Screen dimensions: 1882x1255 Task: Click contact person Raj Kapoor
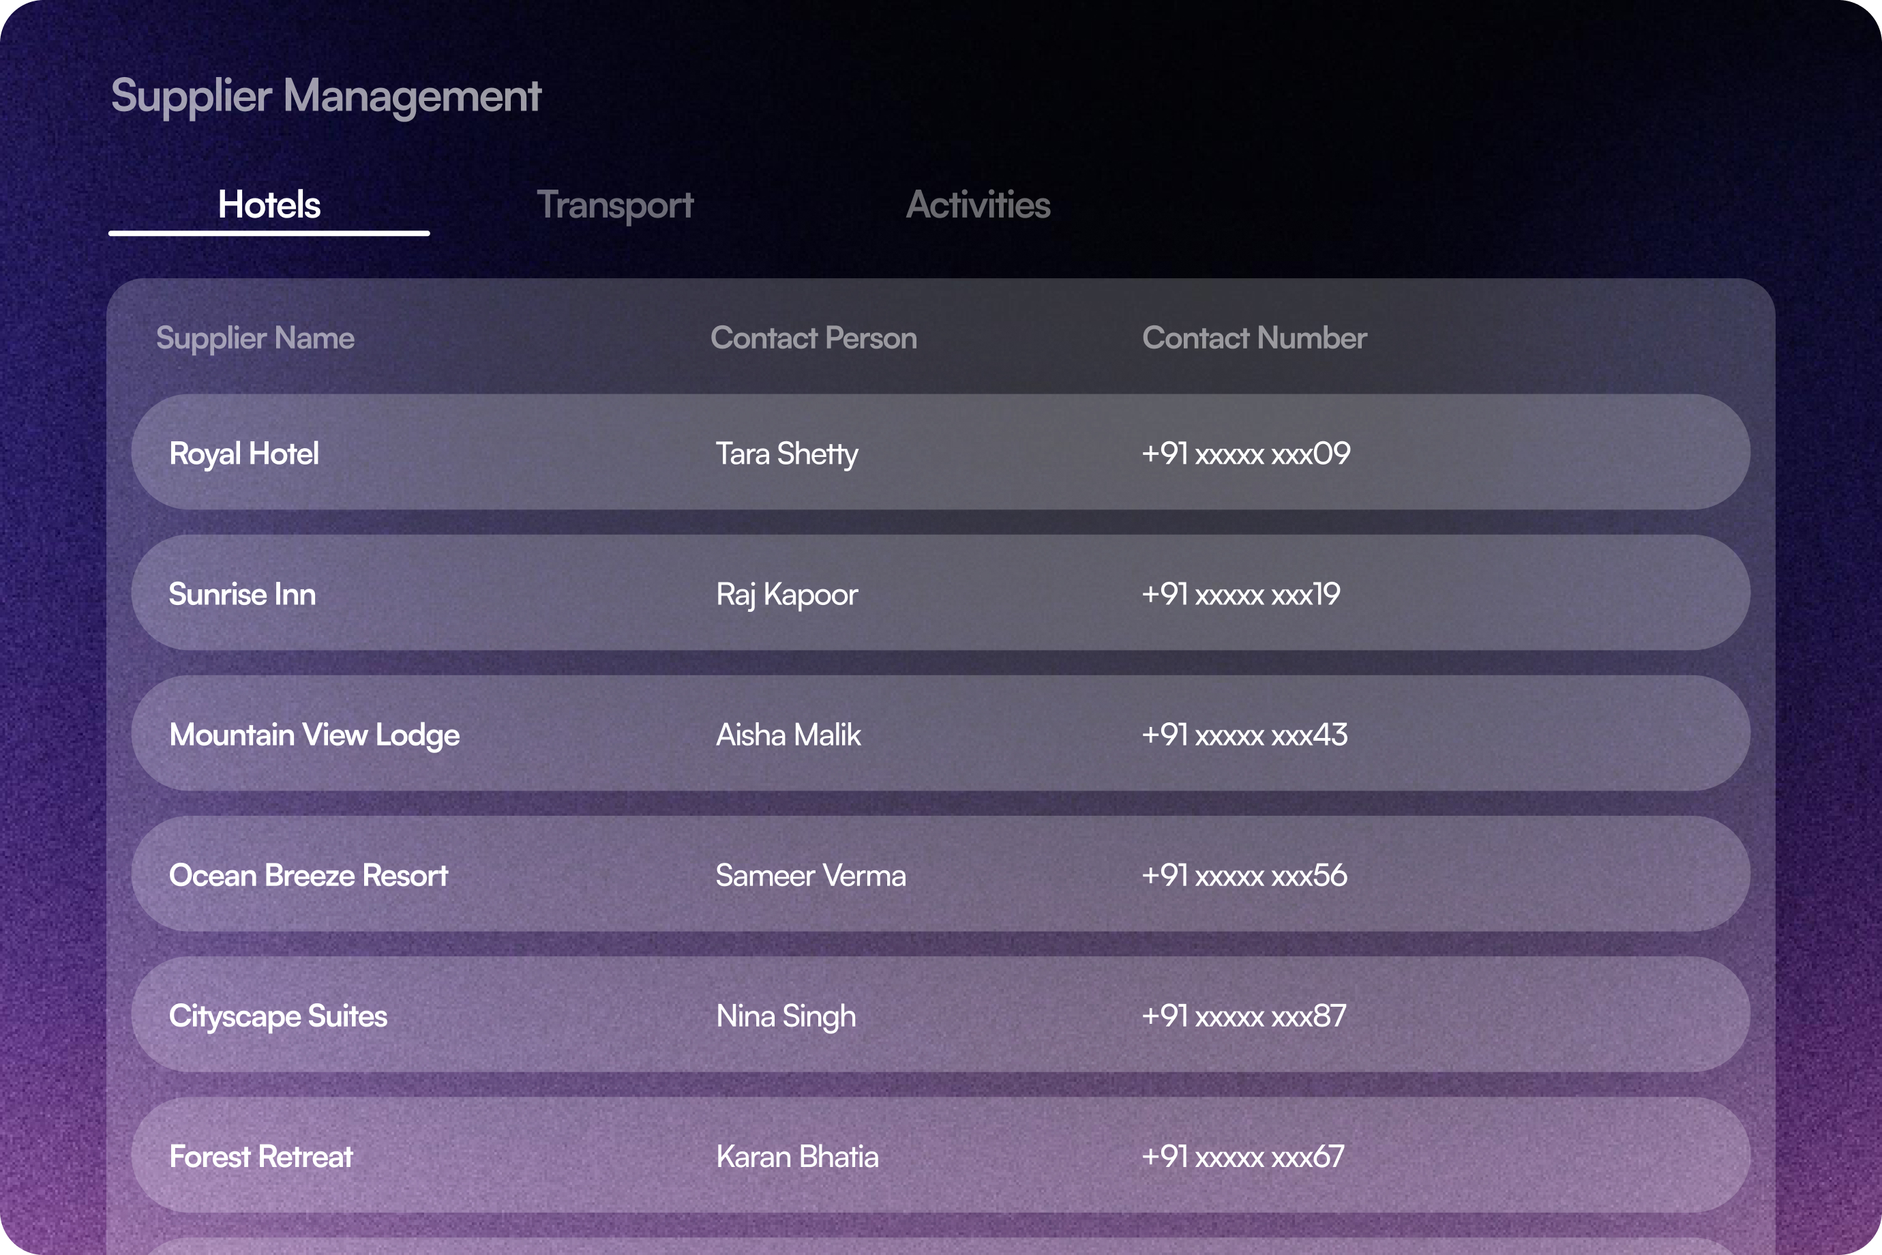pyautogui.click(x=787, y=594)
